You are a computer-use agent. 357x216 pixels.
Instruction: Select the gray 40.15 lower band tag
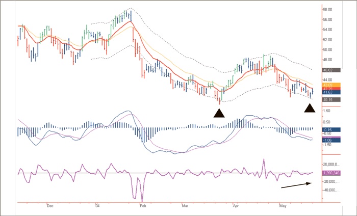point(331,100)
